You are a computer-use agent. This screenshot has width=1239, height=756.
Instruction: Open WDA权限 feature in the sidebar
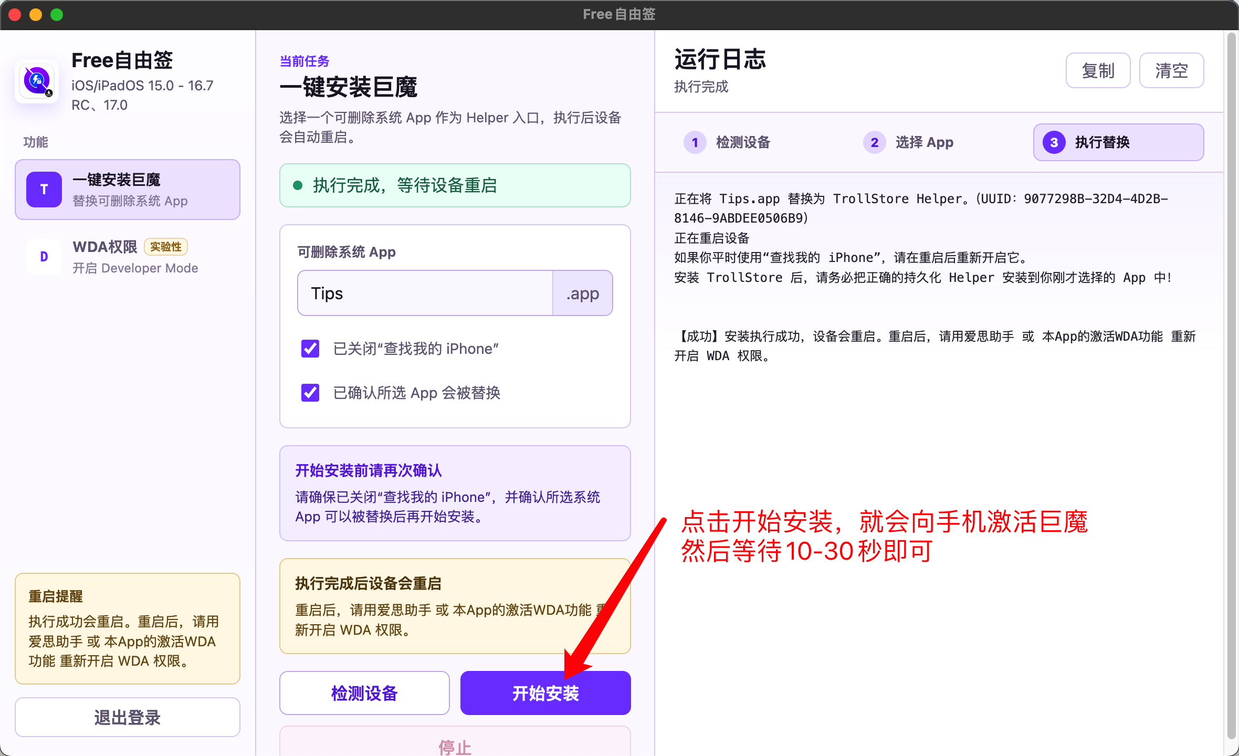[128, 257]
